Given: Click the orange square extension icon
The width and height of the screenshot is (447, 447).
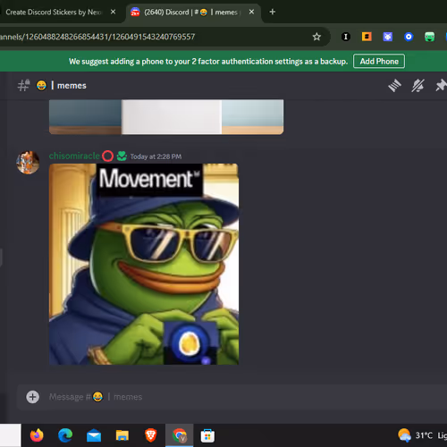Looking at the screenshot, I should (x=367, y=37).
